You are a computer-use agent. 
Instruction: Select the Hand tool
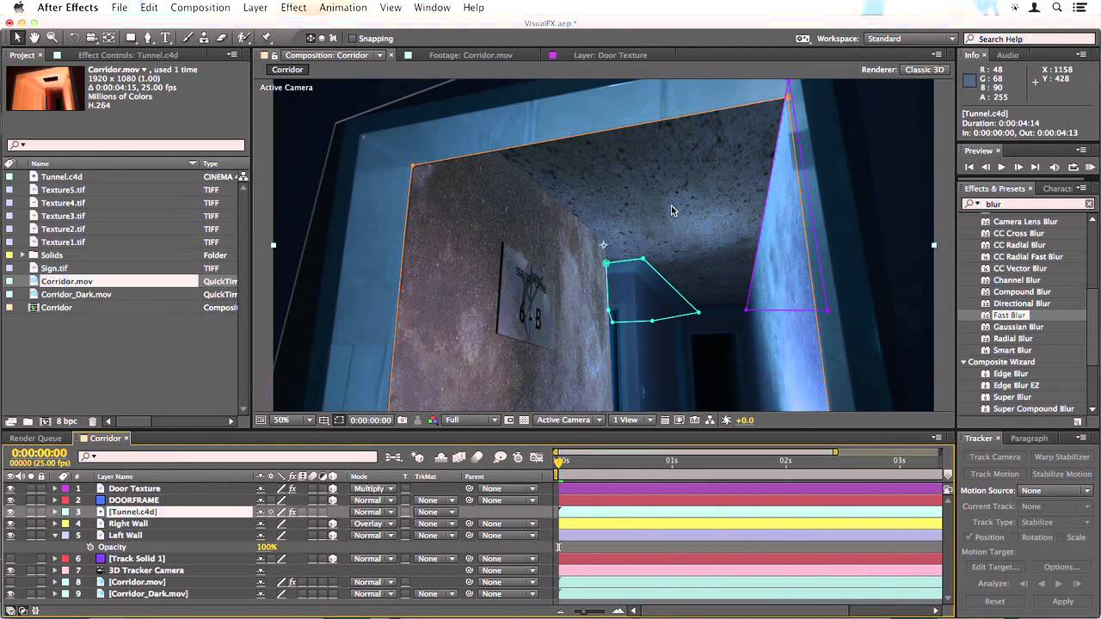click(34, 38)
